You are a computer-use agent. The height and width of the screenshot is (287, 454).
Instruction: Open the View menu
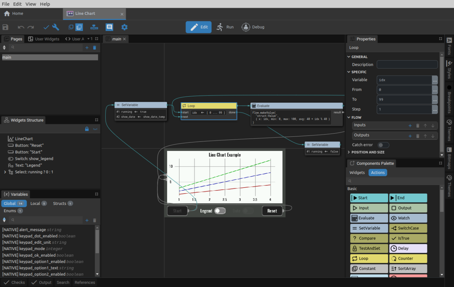pos(31,4)
